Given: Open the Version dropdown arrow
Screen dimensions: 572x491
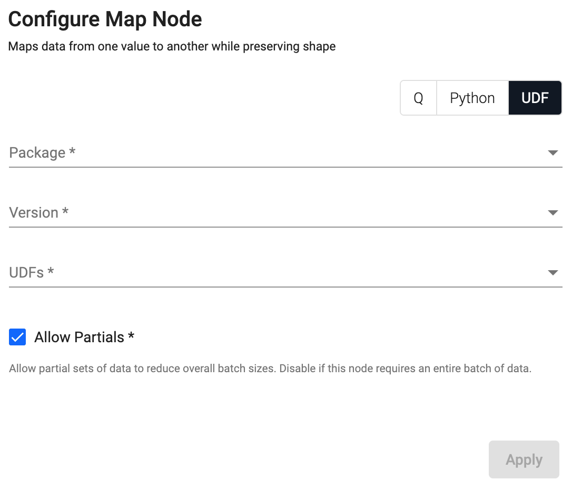Looking at the screenshot, I should coord(553,213).
